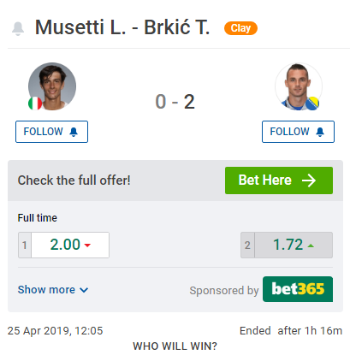The height and width of the screenshot is (355, 350).
Task: Click the green up arrow next to 1.72
Action: coord(311,246)
